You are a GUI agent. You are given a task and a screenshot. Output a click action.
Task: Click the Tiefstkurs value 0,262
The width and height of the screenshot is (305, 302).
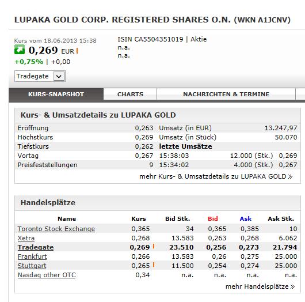coord(144,146)
